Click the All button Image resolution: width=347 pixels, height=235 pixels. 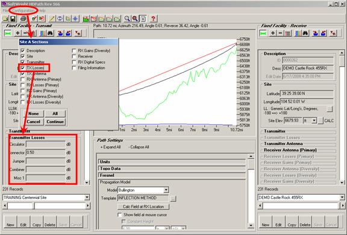tap(55, 114)
